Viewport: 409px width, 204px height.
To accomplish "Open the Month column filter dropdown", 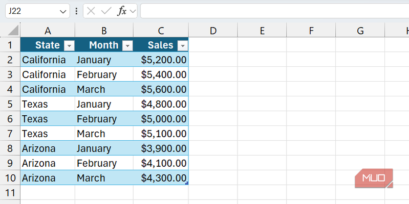I will (127, 45).
